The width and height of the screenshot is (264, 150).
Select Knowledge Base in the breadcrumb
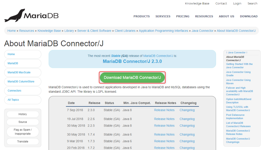49,31
